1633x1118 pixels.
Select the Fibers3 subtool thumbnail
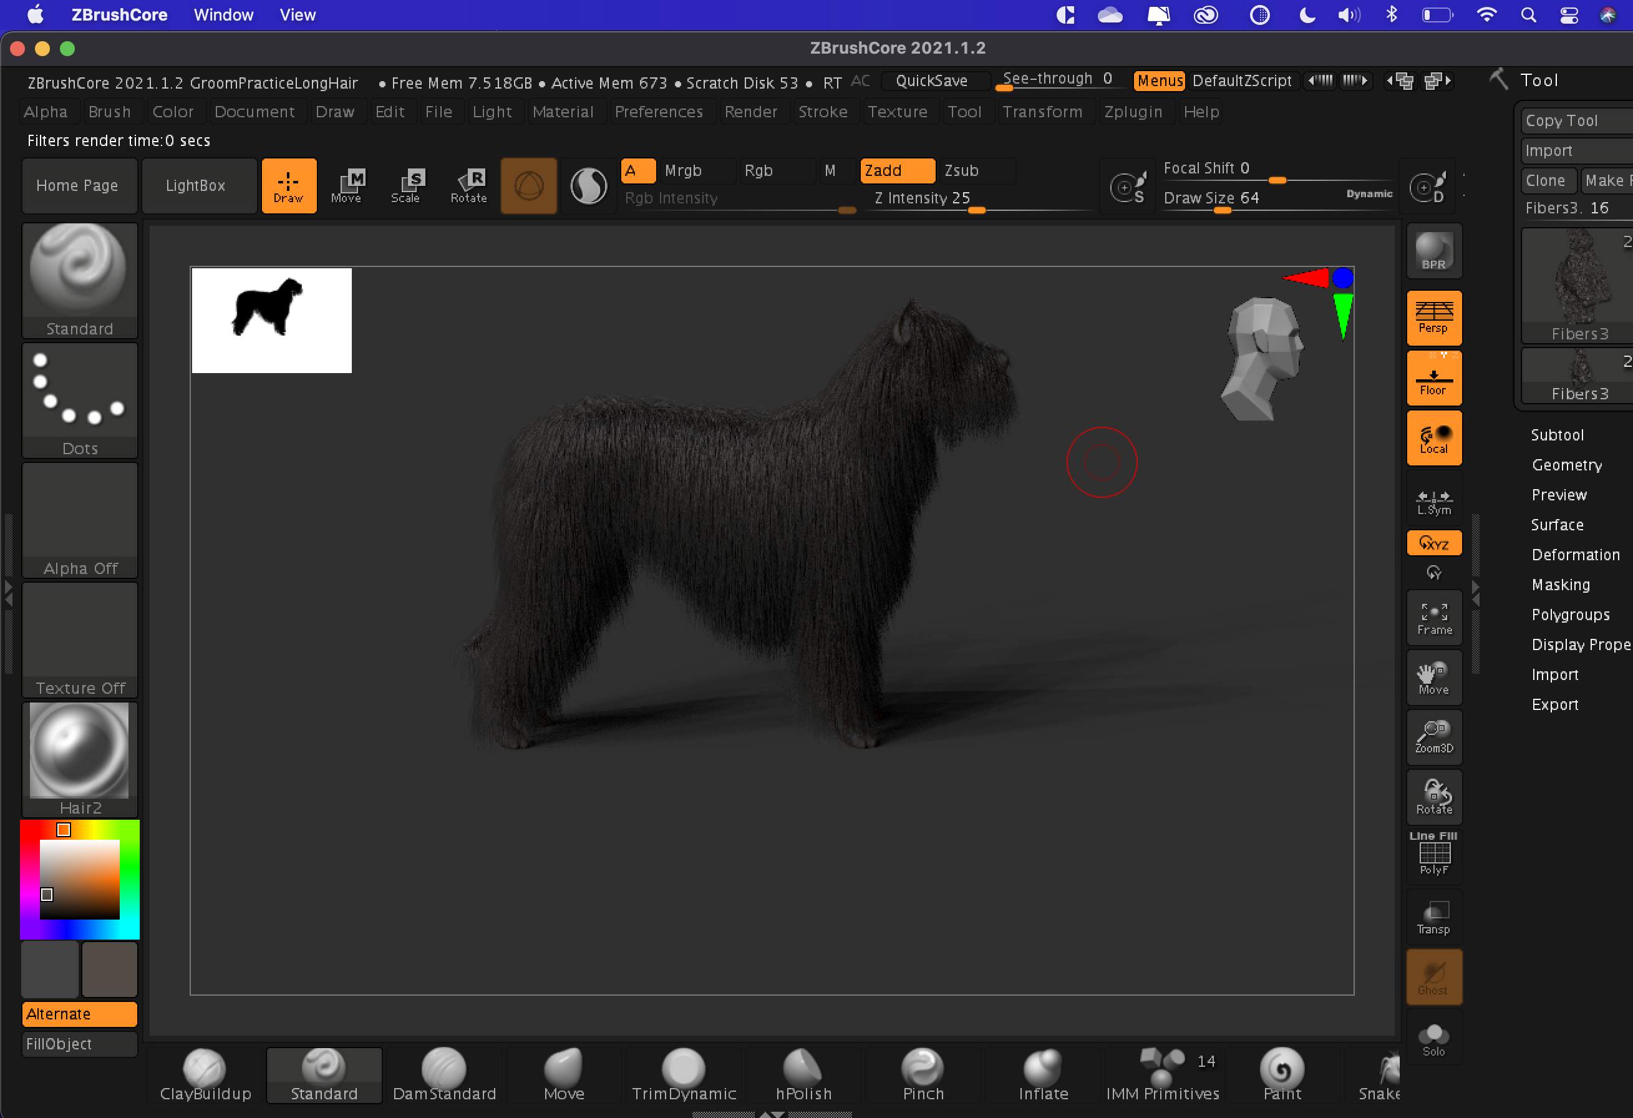pyautogui.click(x=1578, y=284)
